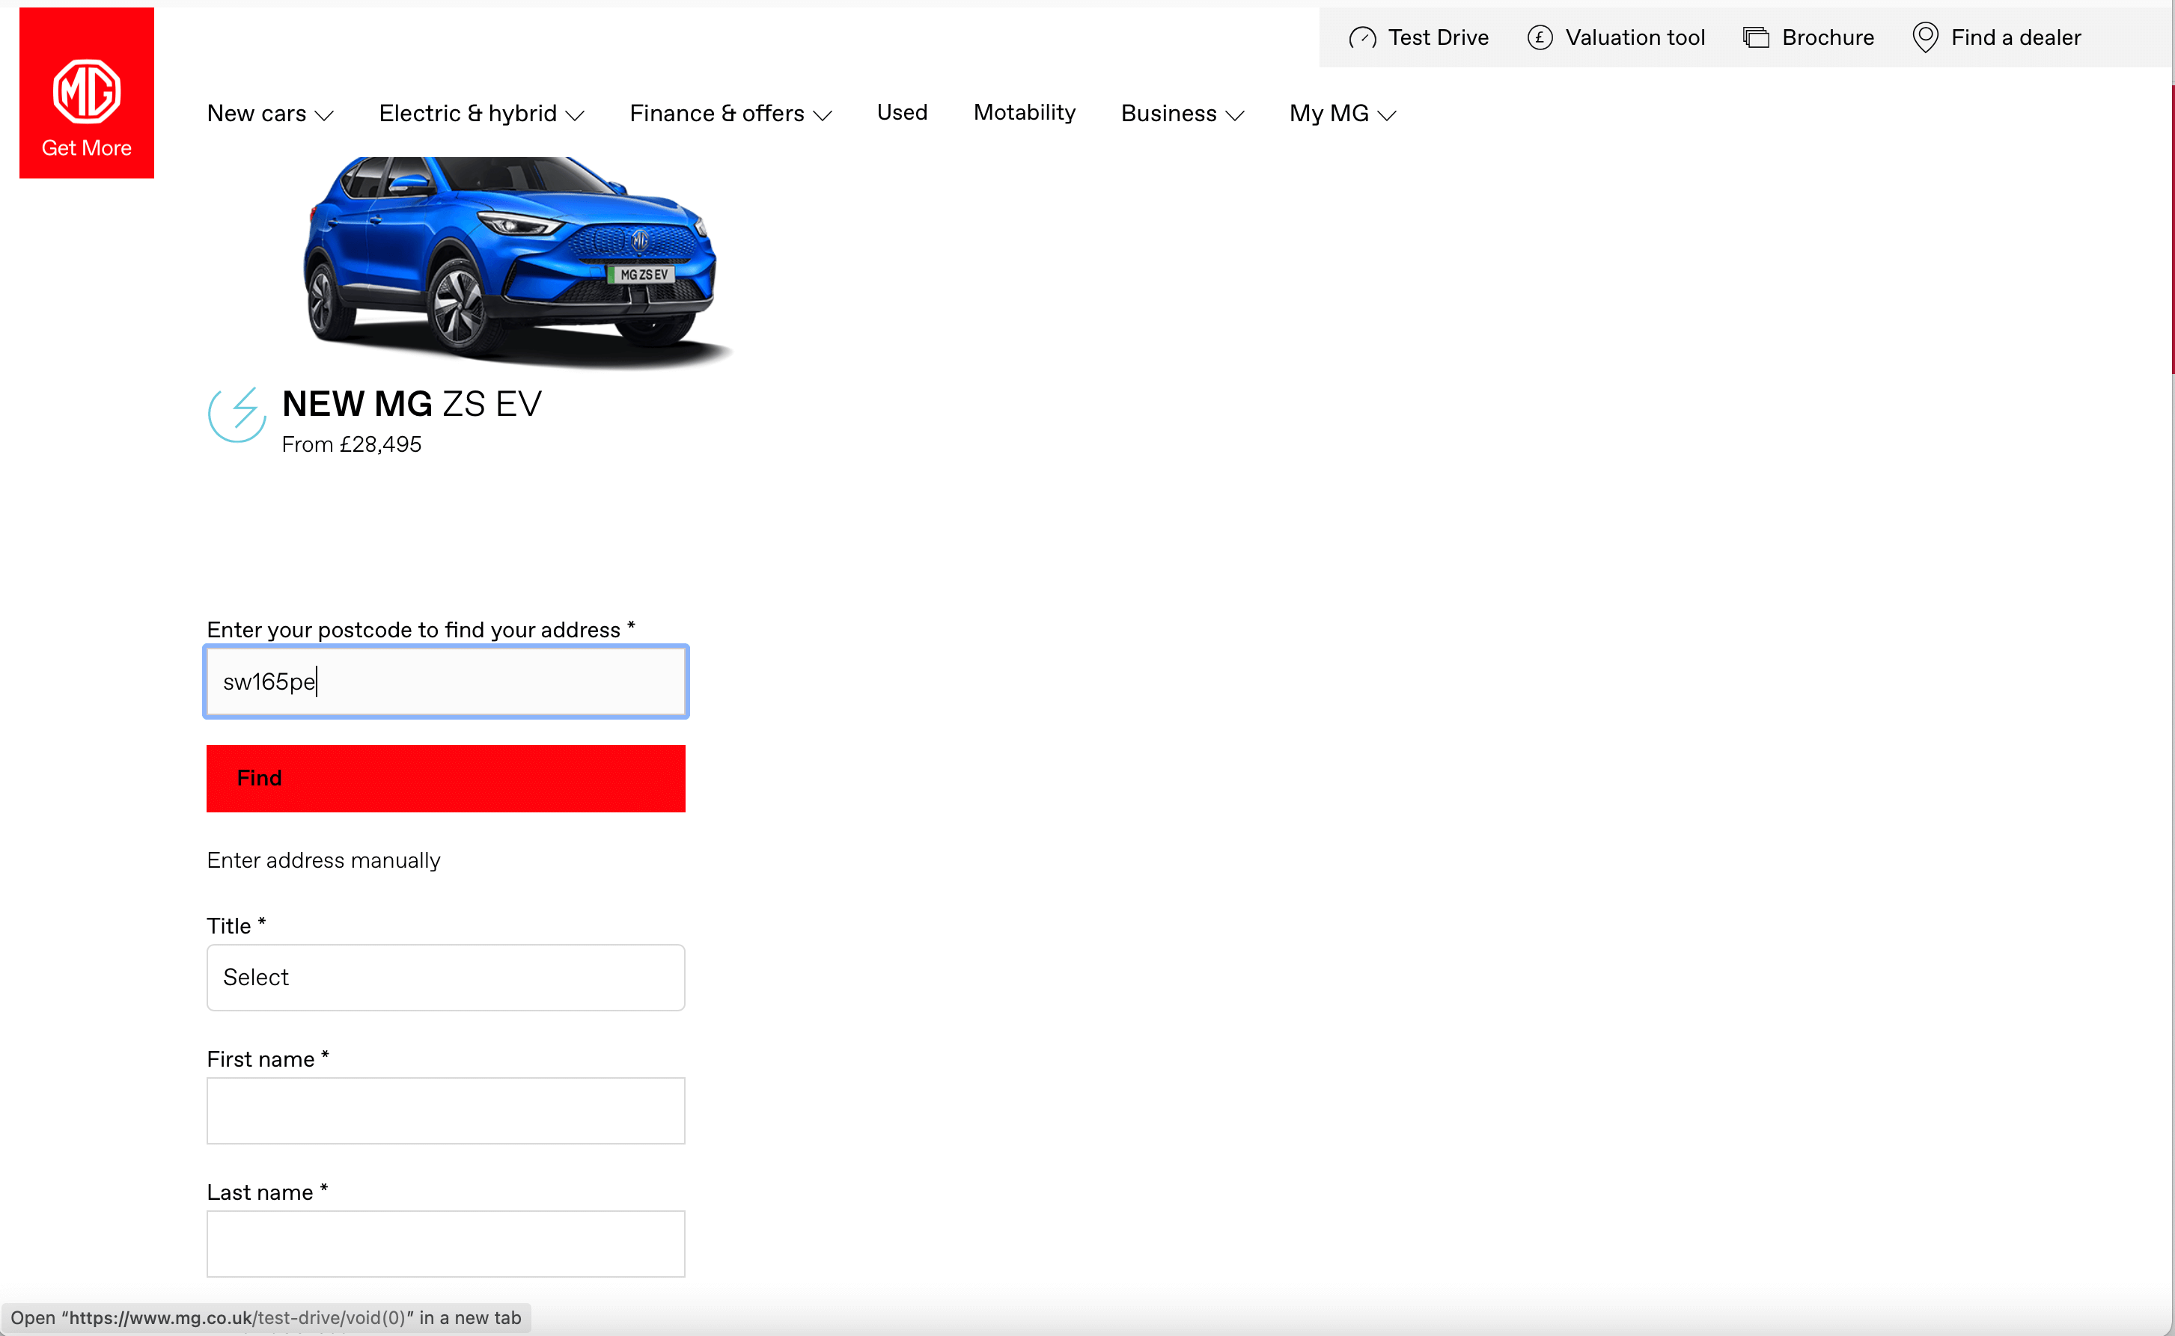The height and width of the screenshot is (1336, 2175).
Task: Expand the Finance & offers menu
Action: coord(731,114)
